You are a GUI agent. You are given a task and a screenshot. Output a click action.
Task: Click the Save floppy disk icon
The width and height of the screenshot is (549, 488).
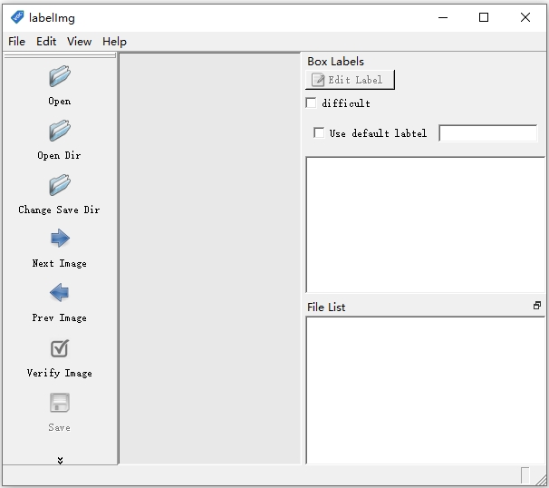click(60, 403)
